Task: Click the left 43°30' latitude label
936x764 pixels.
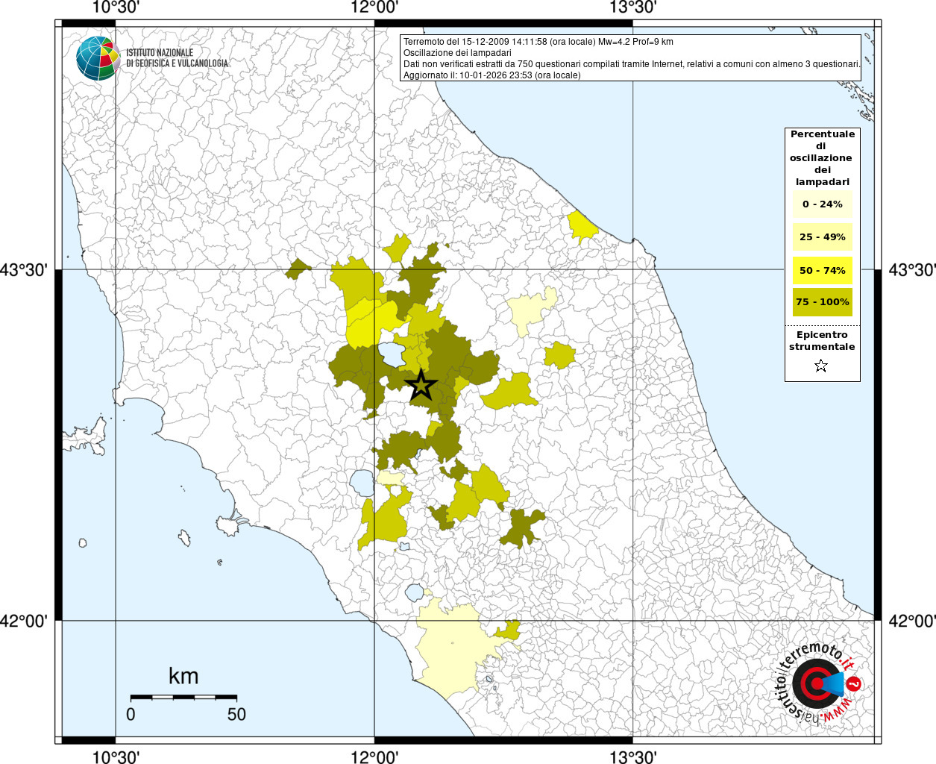Action: (x=24, y=269)
